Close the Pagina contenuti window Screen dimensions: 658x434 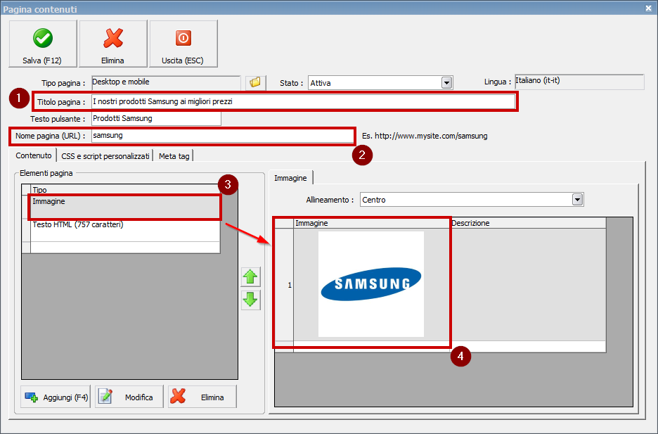tap(648, 8)
